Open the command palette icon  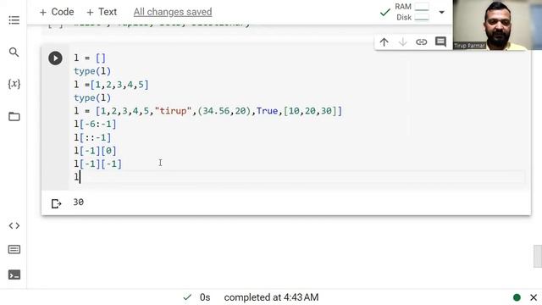click(x=14, y=249)
